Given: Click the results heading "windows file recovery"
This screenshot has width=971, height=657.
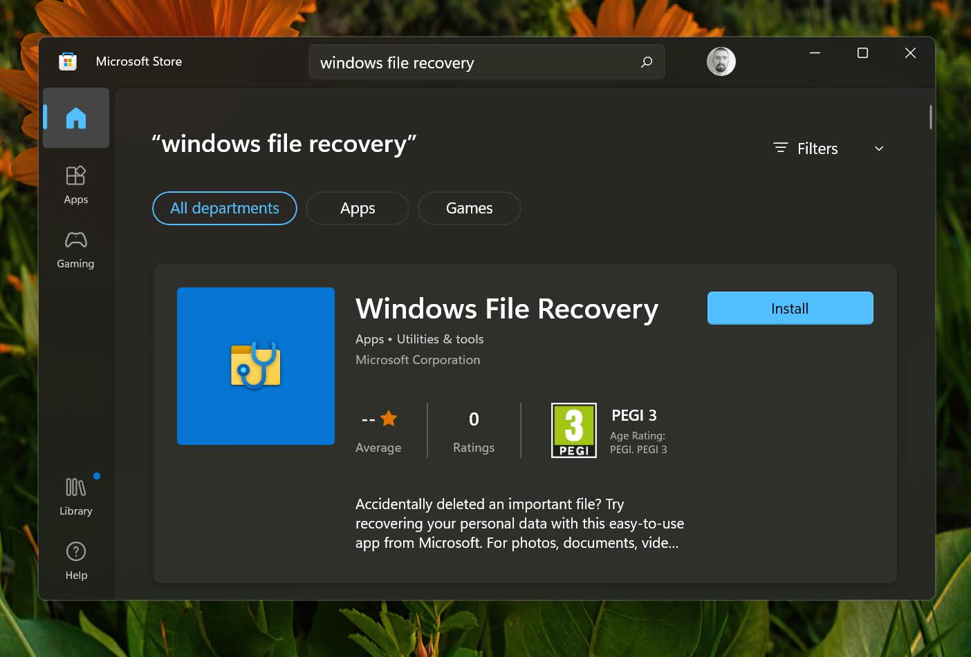Looking at the screenshot, I should (x=284, y=144).
